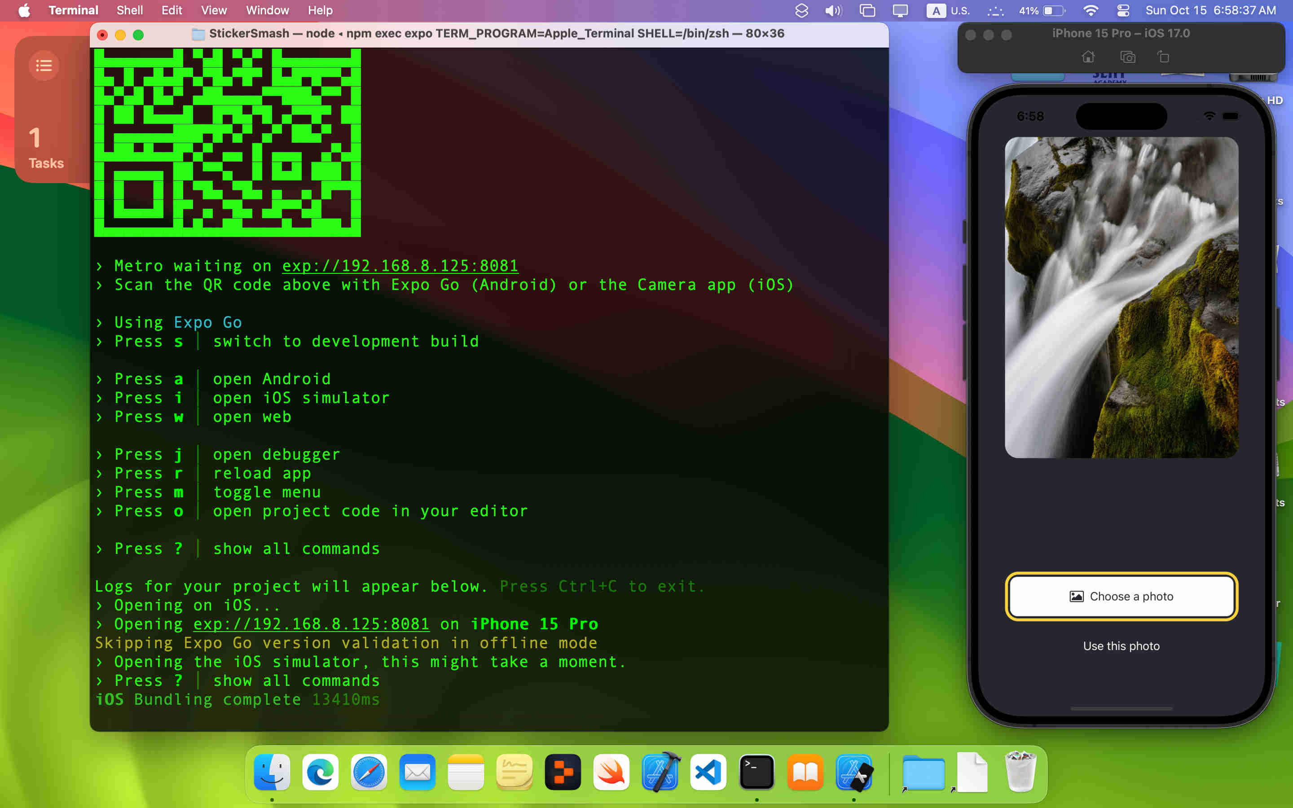Open Visual Studio Code from the Dock
Image resolution: width=1293 pixels, height=808 pixels.
pyautogui.click(x=708, y=772)
